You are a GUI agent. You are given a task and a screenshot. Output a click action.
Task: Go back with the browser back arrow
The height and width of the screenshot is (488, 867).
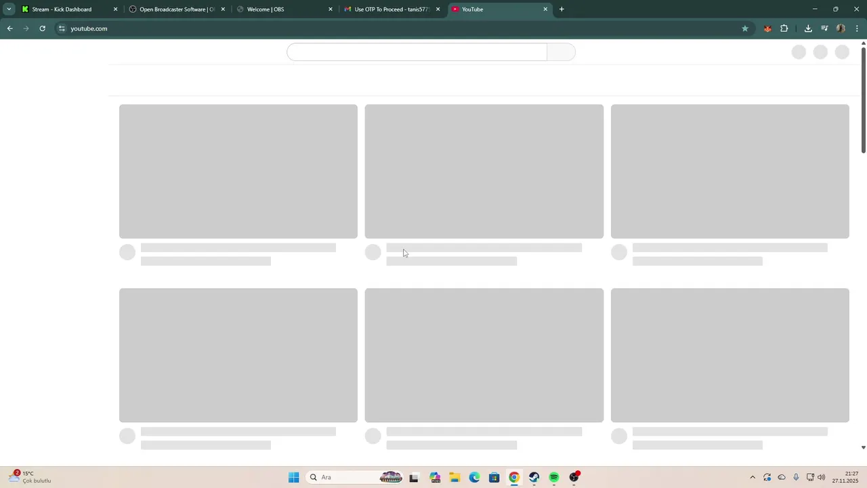[x=9, y=28]
